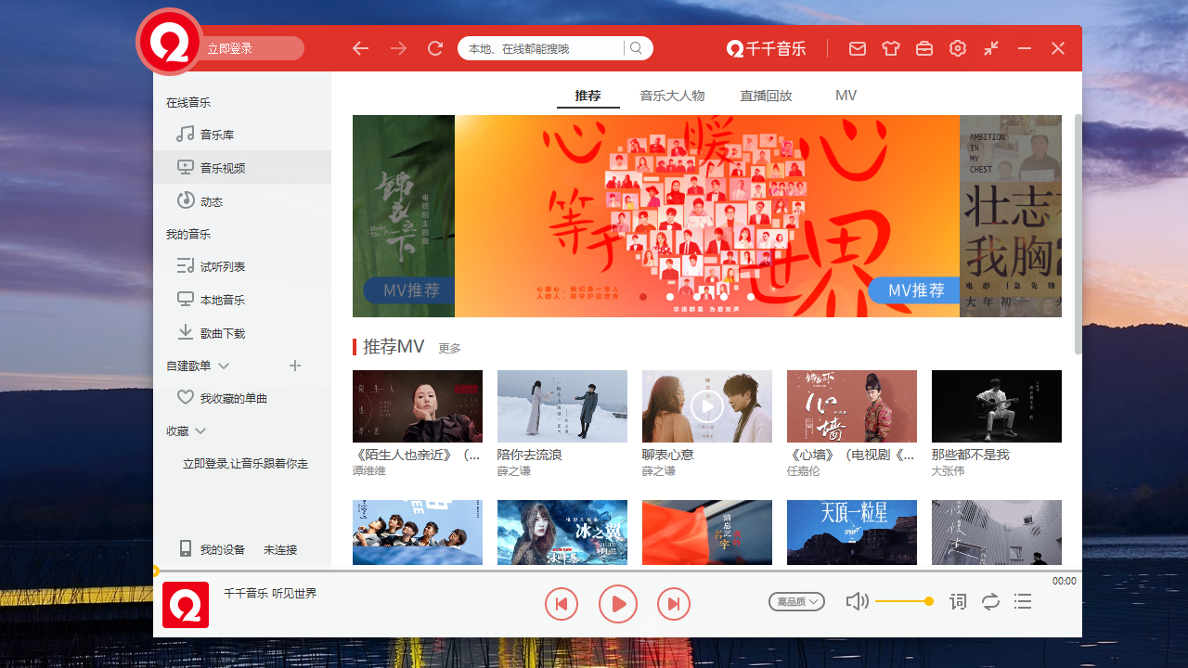The width and height of the screenshot is (1188, 668).
Task: Toggle lyrics with 词 icon
Action: (958, 602)
